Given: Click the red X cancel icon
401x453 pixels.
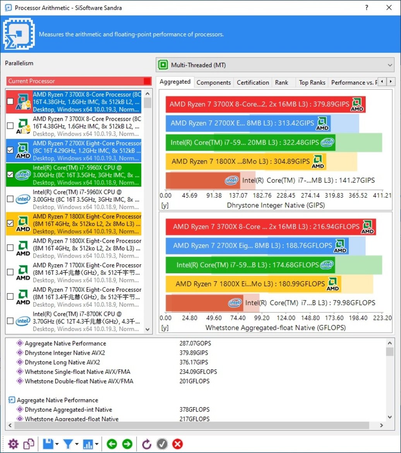Looking at the screenshot, I should [177, 444].
